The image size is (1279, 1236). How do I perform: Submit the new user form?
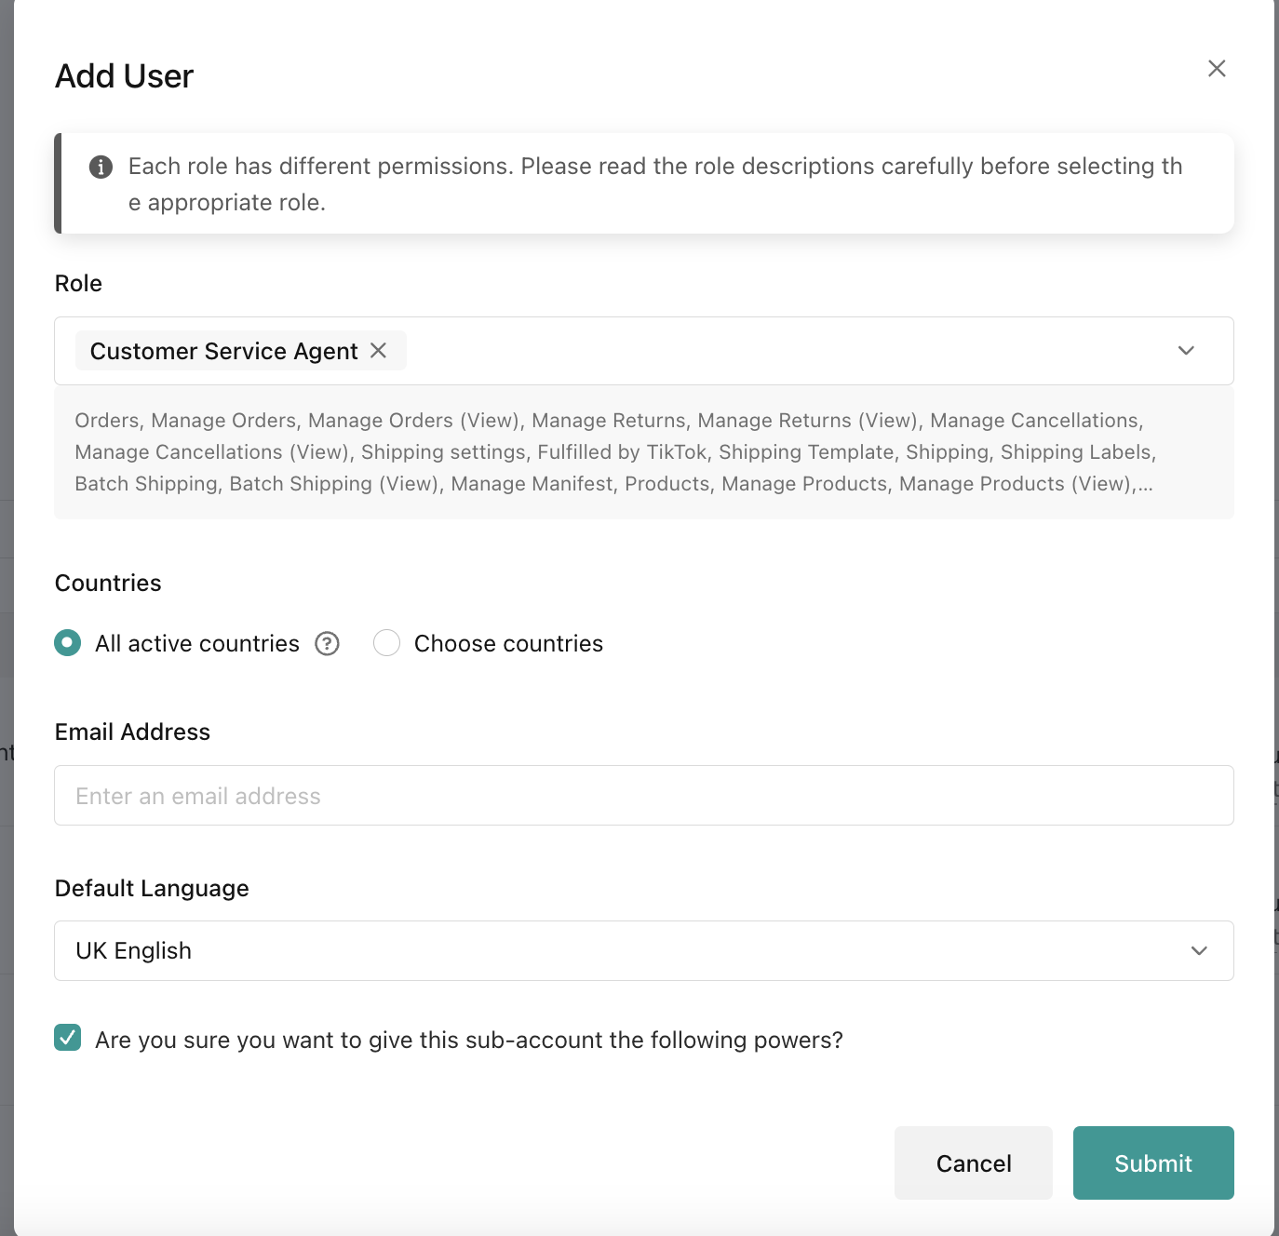pos(1152,1163)
